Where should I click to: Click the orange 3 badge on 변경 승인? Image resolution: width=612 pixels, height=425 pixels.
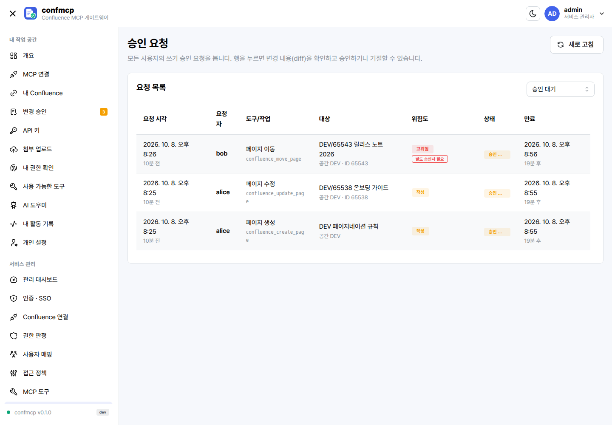click(x=104, y=112)
